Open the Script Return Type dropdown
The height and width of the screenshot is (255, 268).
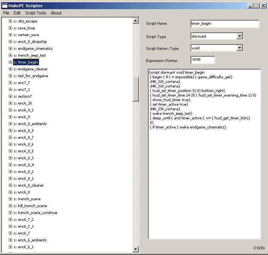(239, 48)
